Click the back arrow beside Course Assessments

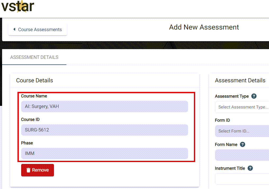[14, 29]
